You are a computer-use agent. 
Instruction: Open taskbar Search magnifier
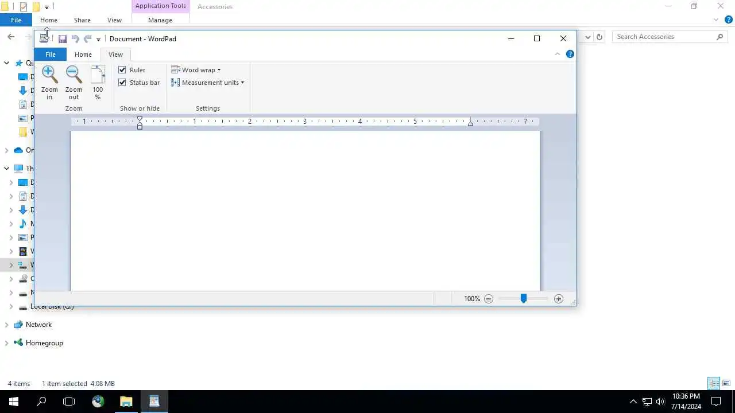tap(41, 402)
